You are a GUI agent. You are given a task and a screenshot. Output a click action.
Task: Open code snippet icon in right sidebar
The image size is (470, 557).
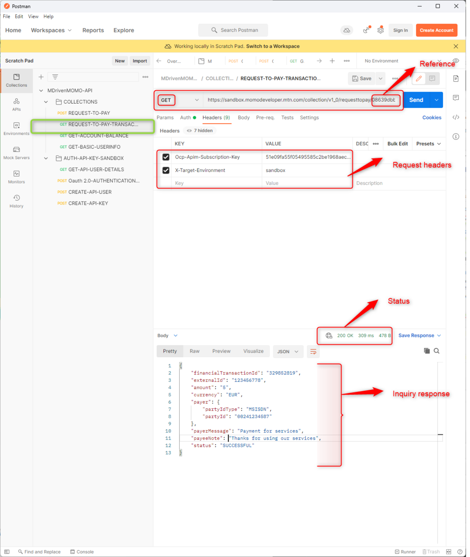pos(456,117)
